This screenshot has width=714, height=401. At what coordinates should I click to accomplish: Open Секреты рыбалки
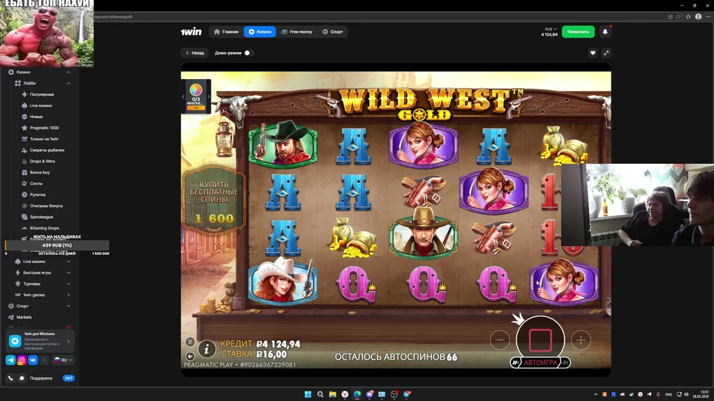coord(47,150)
